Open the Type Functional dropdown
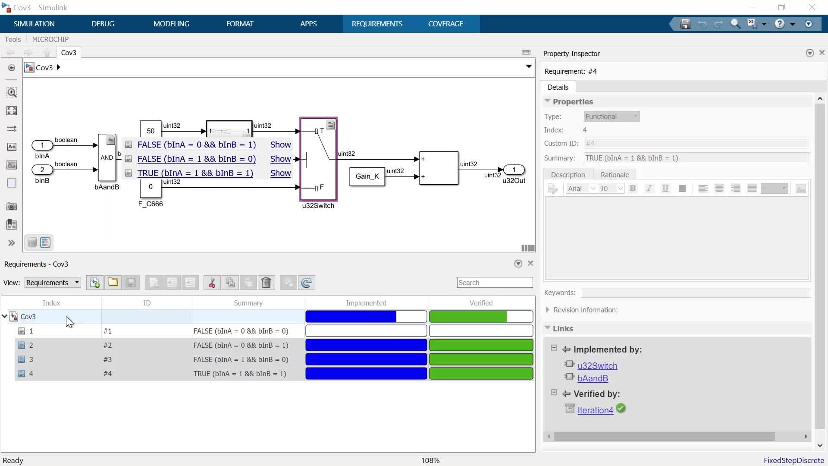The width and height of the screenshot is (828, 466). tap(612, 116)
